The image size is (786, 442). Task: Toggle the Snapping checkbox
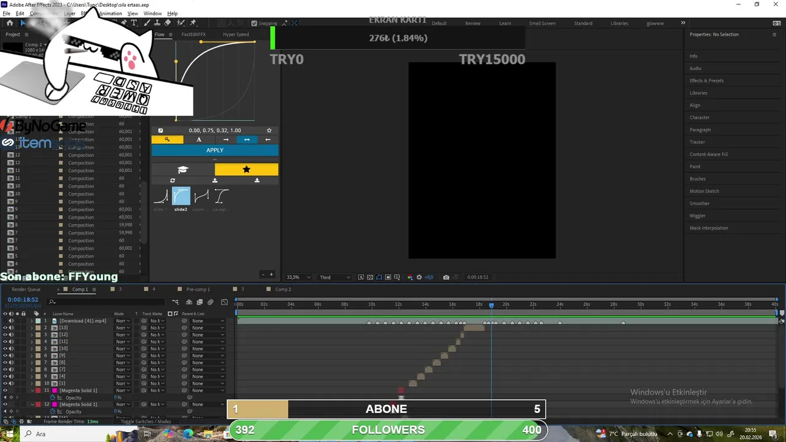[x=254, y=23]
